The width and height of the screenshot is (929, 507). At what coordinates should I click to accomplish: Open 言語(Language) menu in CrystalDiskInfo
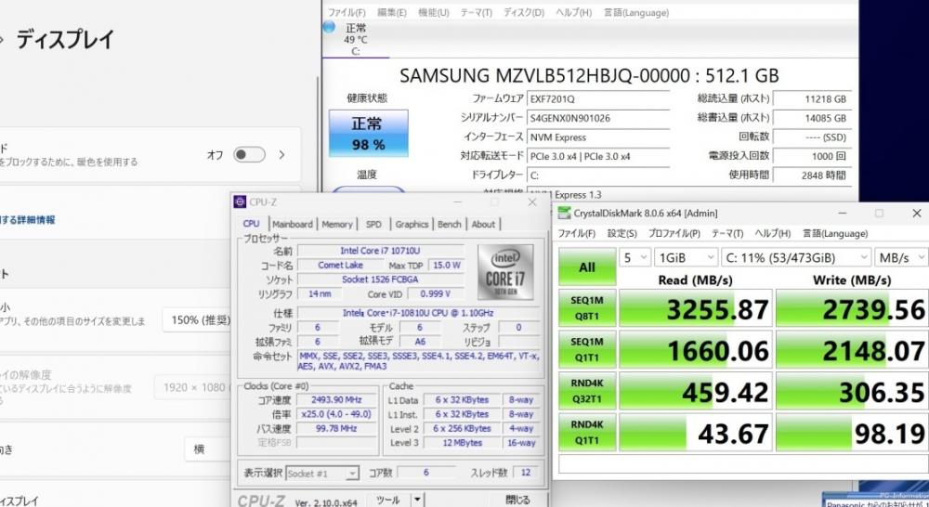tap(636, 12)
